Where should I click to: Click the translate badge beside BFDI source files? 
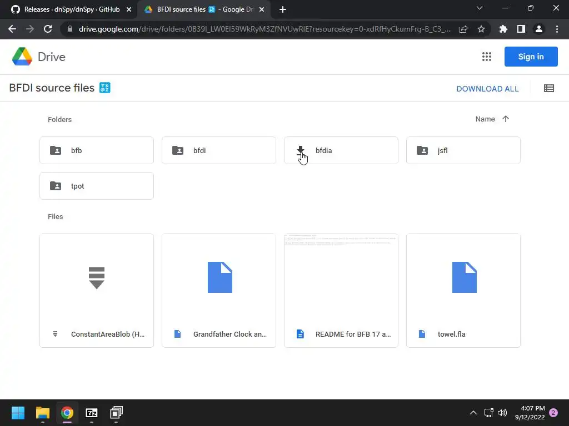tap(105, 88)
